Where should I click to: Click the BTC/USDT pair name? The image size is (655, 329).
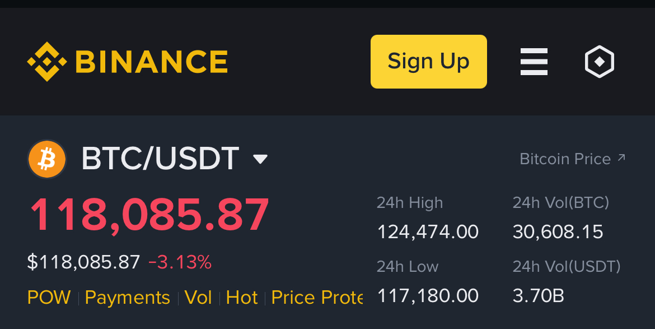coord(161,159)
